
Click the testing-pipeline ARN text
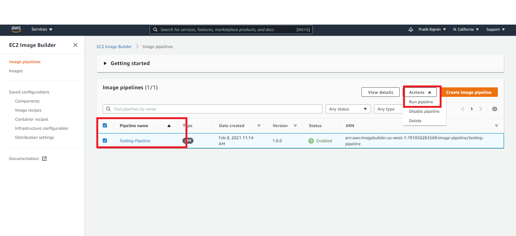[414, 141]
